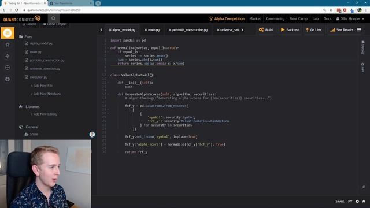370x208 pixels.
Task: Reload the browser page
Action: tap(17, 10)
